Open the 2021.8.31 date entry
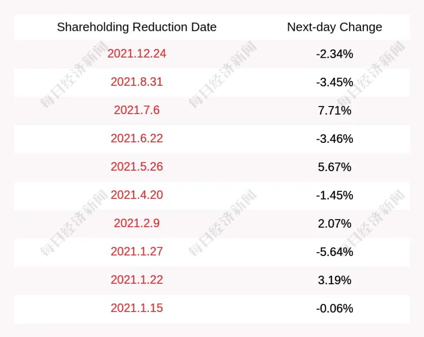The image size is (424, 337). 136,82
